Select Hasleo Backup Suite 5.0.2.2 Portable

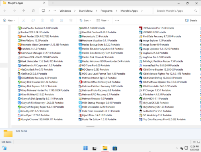tap(99, 45)
